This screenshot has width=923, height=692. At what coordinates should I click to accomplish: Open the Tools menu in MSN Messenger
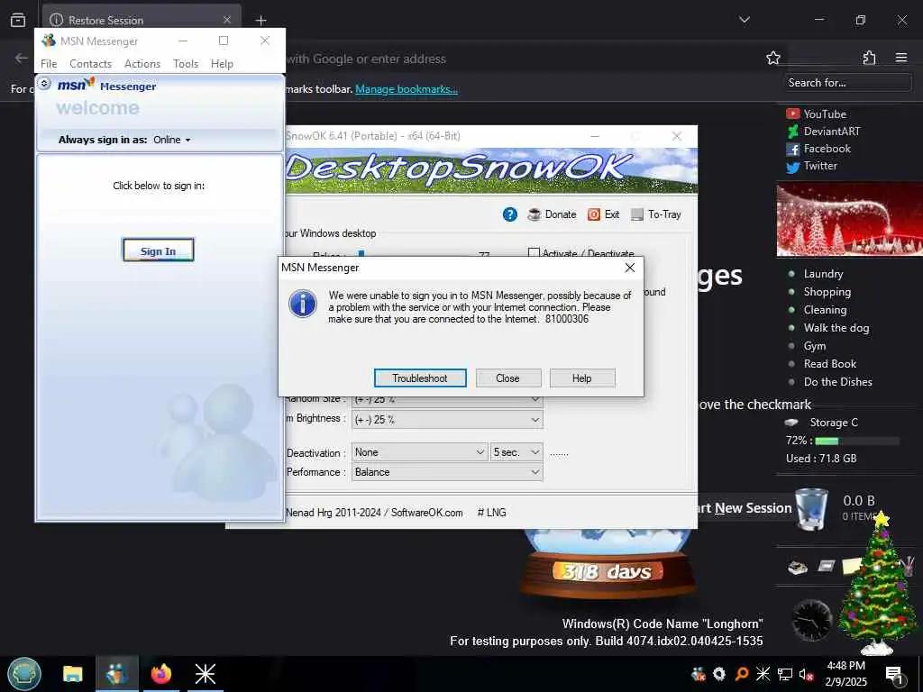pos(186,64)
